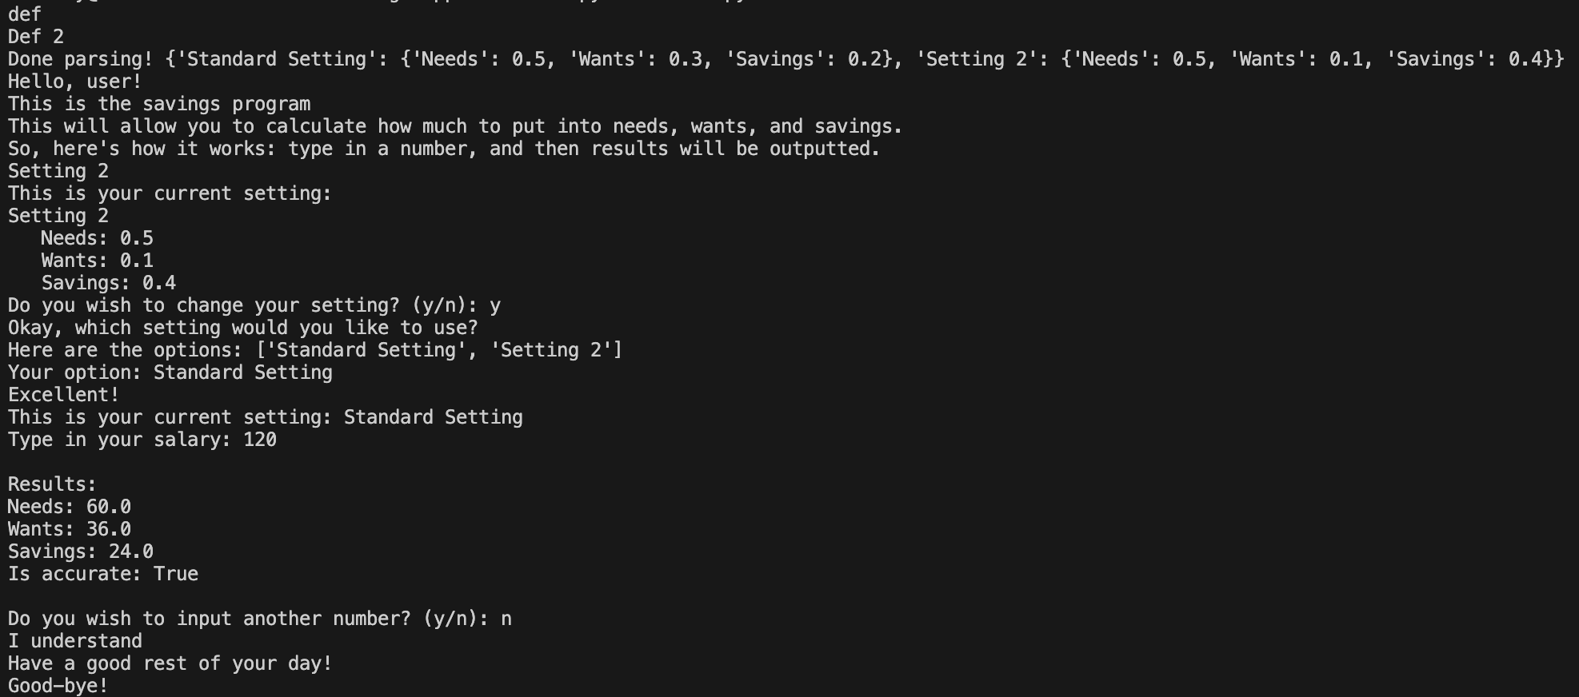Click 'This is the savings program' line
This screenshot has height=697, width=1579.
coord(159,104)
